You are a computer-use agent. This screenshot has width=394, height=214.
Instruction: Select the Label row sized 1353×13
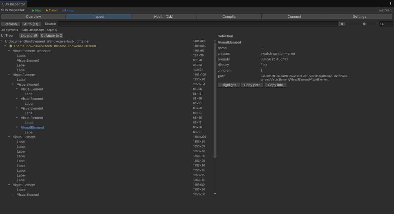pos(107,180)
